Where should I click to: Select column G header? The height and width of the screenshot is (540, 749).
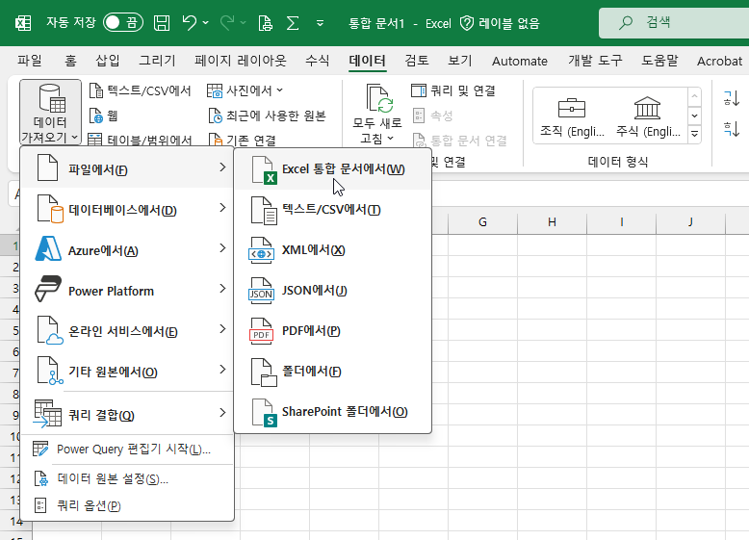(482, 222)
